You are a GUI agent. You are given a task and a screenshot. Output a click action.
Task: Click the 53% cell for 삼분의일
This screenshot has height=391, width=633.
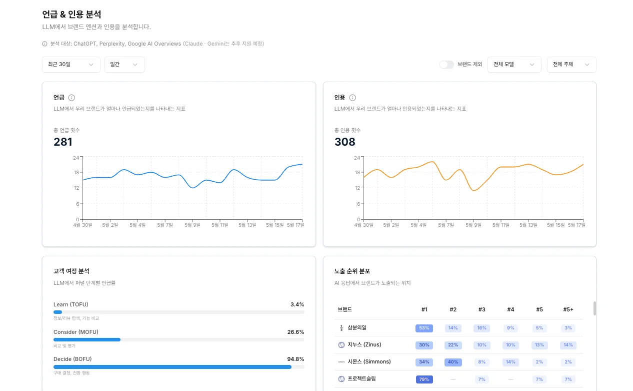pyautogui.click(x=424, y=328)
